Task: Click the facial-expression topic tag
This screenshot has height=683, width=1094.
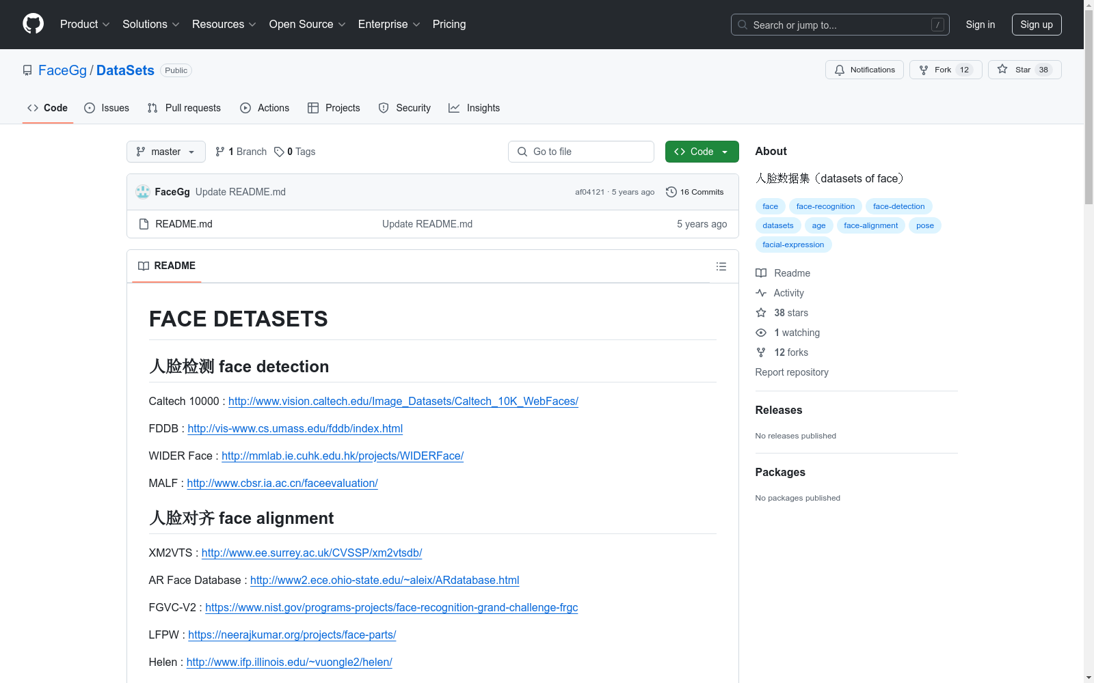Action: click(793, 245)
